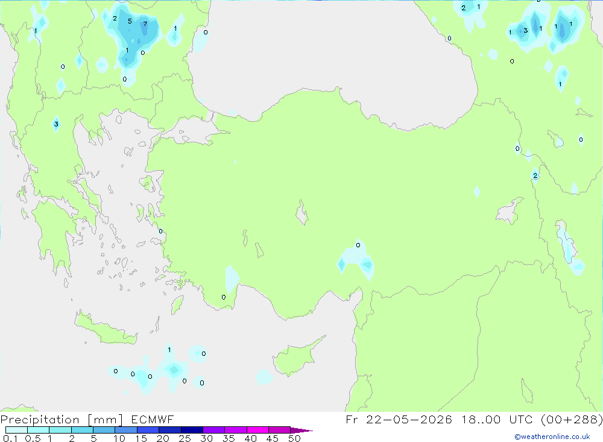Click the 0.5–1 mm legend color swatch
The image size is (603, 442).
(x=38, y=430)
